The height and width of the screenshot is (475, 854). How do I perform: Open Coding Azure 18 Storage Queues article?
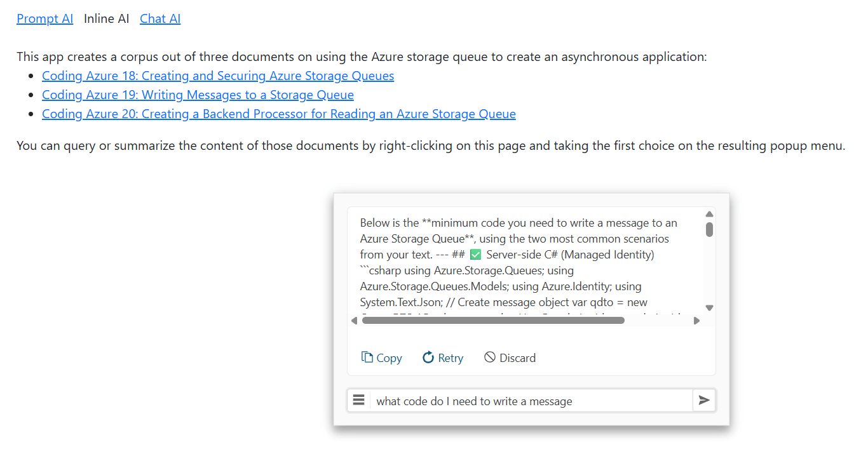(218, 76)
